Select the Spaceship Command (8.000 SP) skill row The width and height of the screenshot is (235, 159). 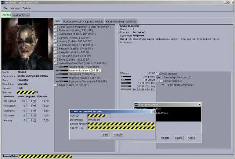click(x=88, y=82)
